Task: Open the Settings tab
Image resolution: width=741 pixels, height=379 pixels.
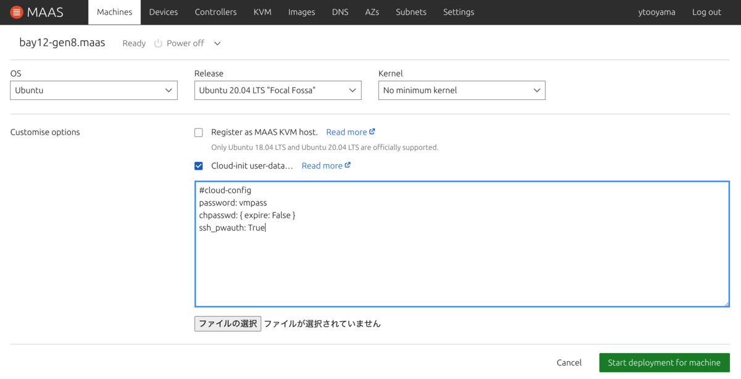Action: point(459,12)
